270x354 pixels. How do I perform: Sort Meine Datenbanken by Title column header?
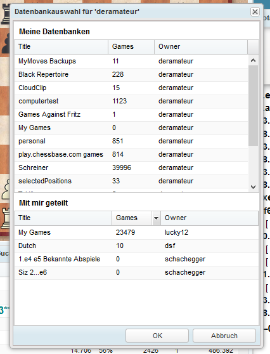coord(61,47)
